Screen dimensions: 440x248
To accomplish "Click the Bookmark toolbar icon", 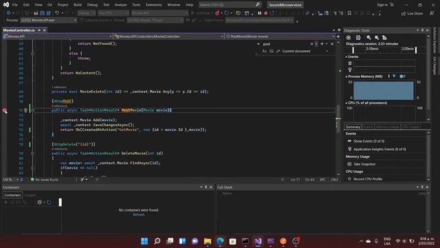I will (x=349, y=13).
